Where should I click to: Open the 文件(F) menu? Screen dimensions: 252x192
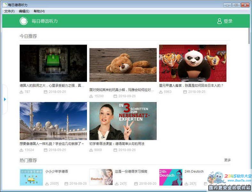(x=9, y=11)
